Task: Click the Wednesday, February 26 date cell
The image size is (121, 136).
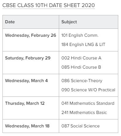Action: [31, 40]
